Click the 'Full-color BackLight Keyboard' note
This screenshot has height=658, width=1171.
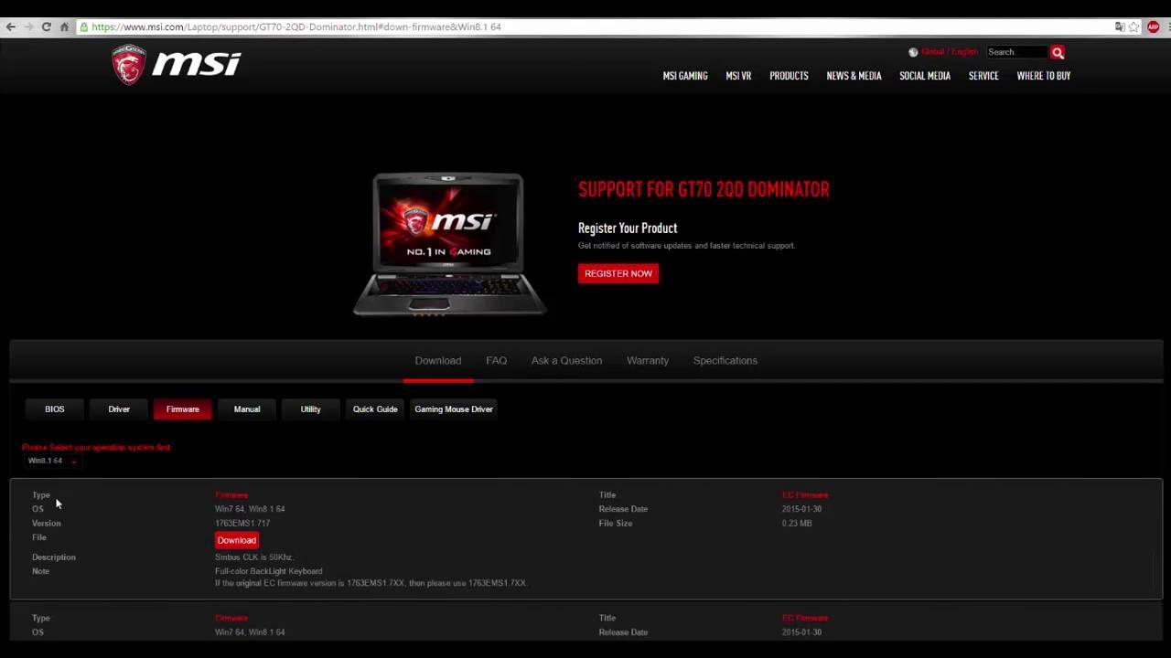[269, 571]
